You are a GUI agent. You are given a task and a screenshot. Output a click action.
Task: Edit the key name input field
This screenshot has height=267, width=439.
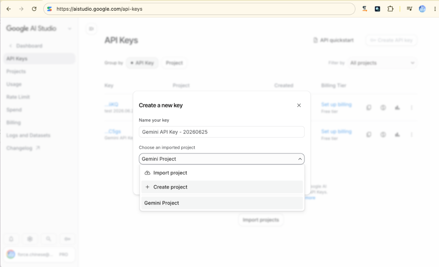tap(222, 132)
